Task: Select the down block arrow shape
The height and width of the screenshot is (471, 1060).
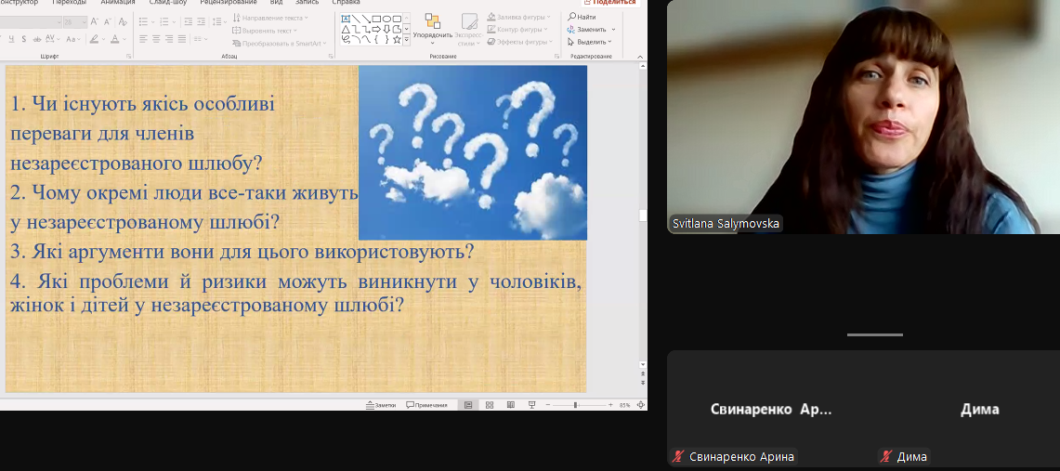Action: (x=386, y=30)
